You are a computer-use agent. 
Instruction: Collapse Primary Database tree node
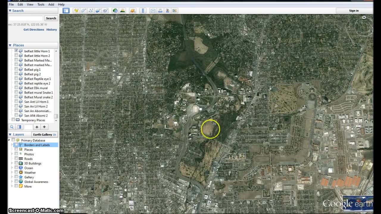9,140
